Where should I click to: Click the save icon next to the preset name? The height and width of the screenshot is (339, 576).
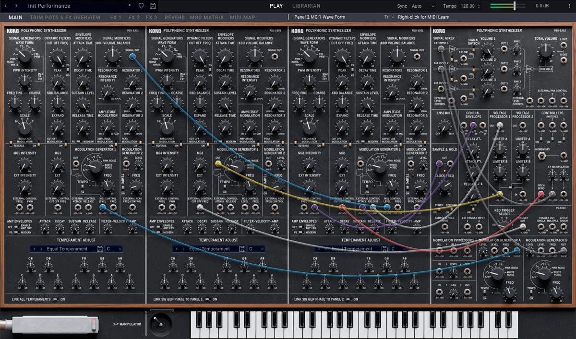click(153, 5)
